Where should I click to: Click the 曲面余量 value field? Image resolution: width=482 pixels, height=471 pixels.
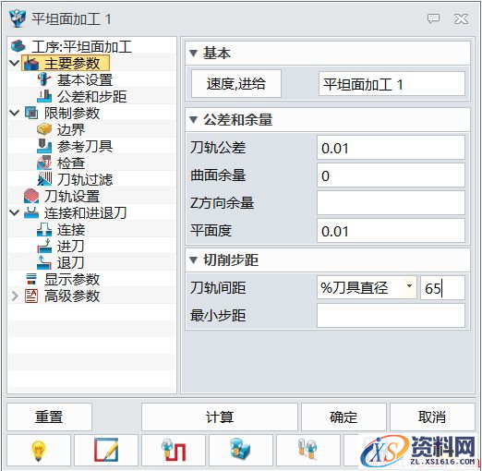coord(391,175)
